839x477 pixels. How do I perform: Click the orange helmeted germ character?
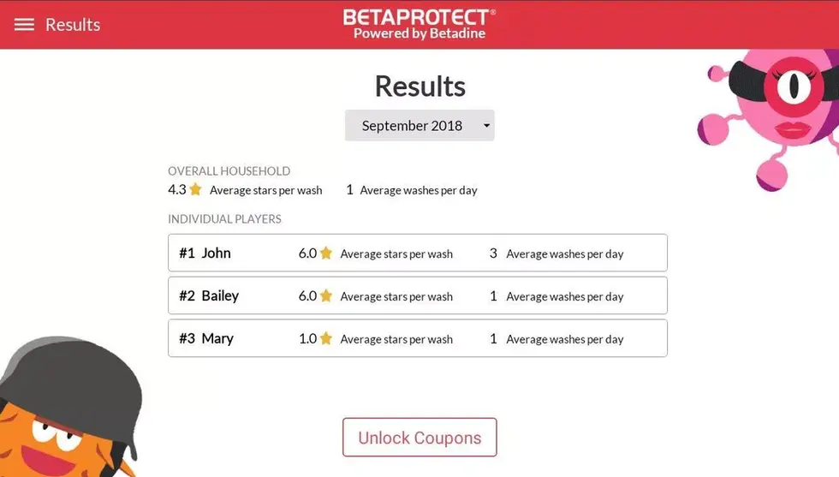pyautogui.click(x=68, y=407)
